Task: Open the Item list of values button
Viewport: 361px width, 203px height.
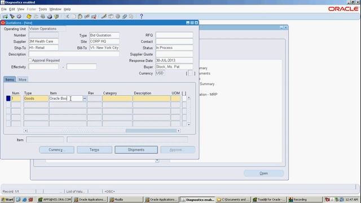Action: coord(85,99)
